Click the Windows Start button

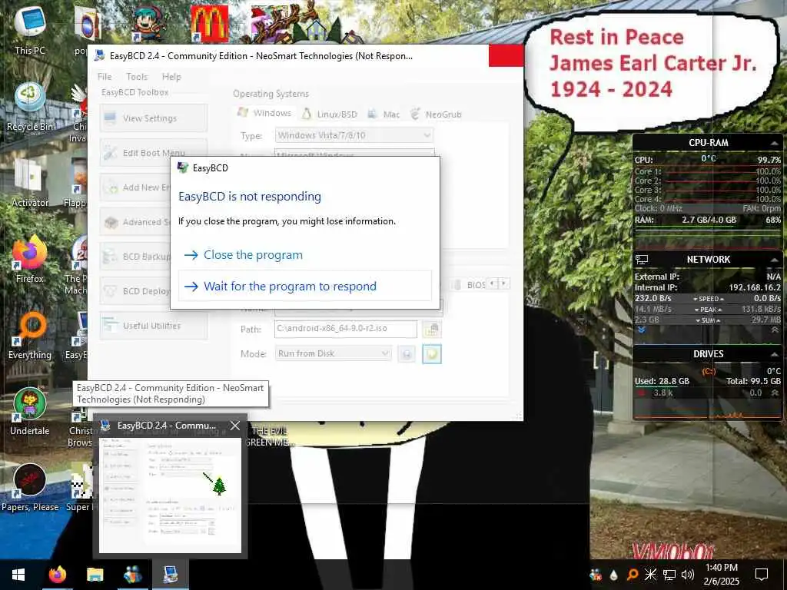(18, 575)
